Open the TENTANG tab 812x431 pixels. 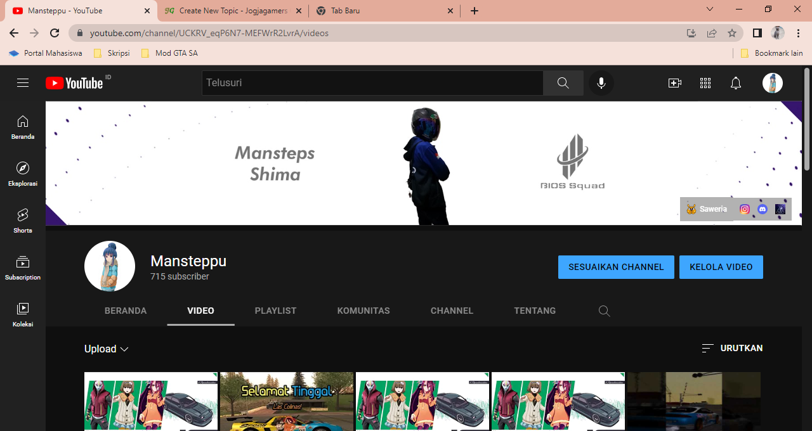coord(535,311)
